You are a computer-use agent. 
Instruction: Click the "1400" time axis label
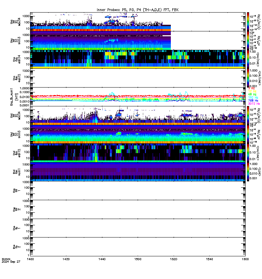pos(30,259)
